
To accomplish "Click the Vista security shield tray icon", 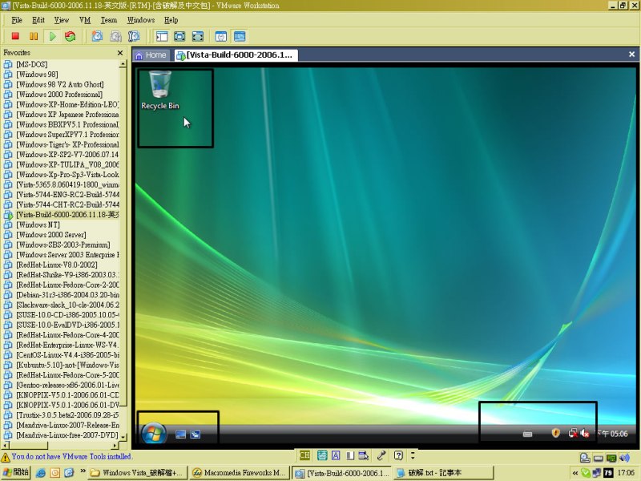I will pos(555,433).
